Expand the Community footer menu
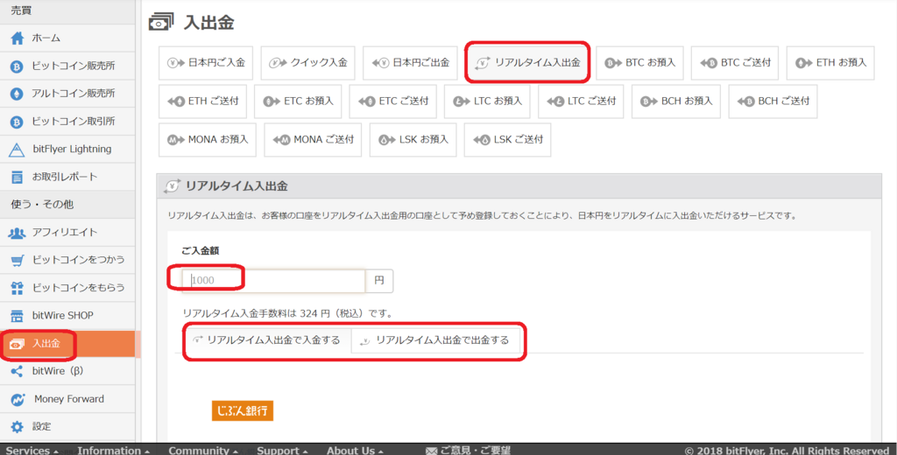 203,451
